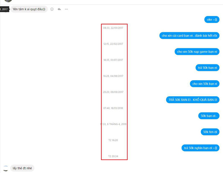Click the reply arrow icon beside first message
The width and height of the screenshot is (223, 173).
(59, 9)
